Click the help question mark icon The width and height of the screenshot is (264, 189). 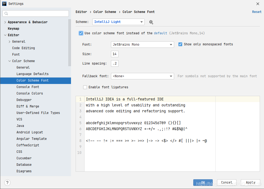pyautogui.click(x=7, y=183)
